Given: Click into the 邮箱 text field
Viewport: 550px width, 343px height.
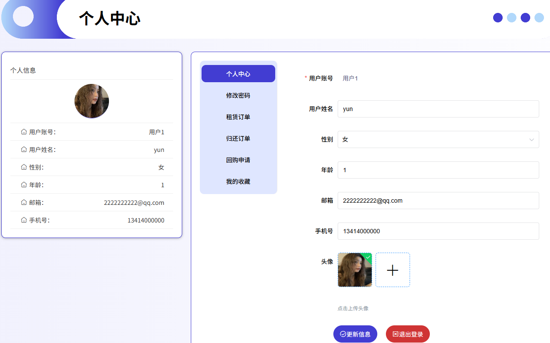Looking at the screenshot, I should (438, 201).
